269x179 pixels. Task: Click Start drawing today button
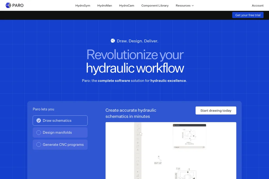click(x=216, y=110)
